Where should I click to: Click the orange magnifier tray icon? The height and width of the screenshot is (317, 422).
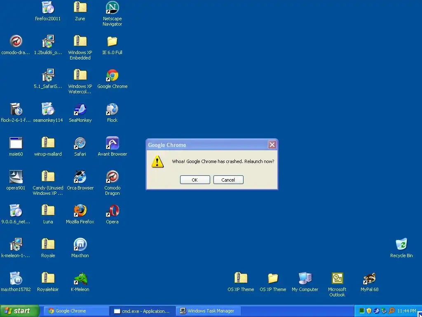(x=392, y=311)
